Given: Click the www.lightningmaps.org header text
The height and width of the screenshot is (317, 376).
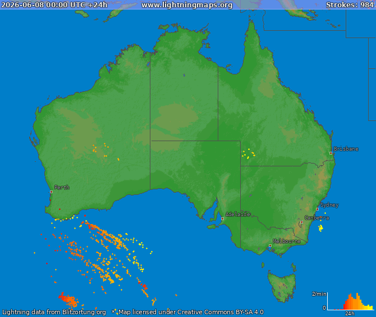Looking at the screenshot, I should (187, 5).
